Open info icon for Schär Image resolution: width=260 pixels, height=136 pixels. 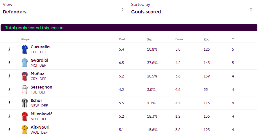pos(9,103)
